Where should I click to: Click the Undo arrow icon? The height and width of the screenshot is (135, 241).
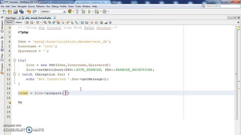29,12
